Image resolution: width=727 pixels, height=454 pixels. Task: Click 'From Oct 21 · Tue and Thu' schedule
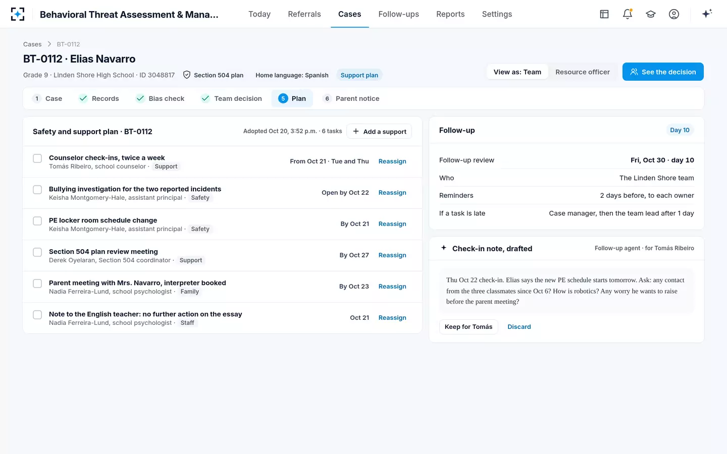329,161
